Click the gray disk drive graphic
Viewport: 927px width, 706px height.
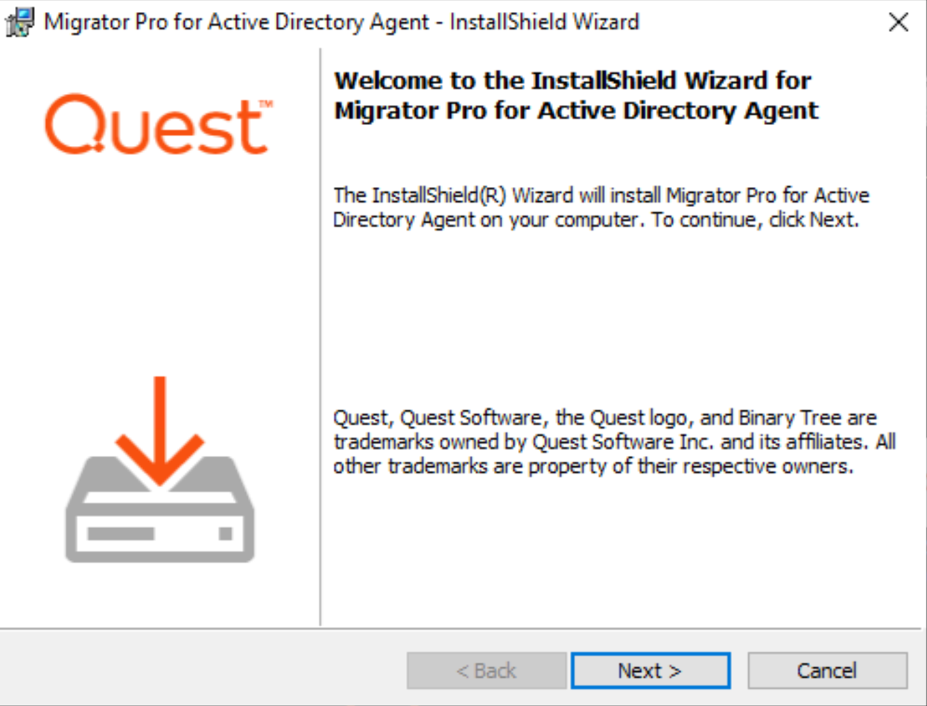[160, 521]
